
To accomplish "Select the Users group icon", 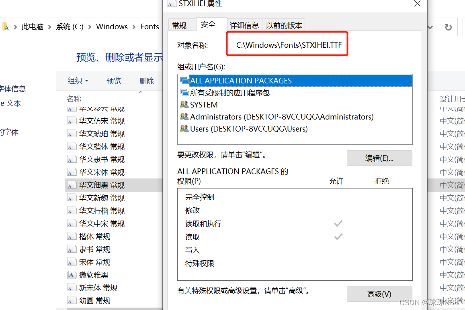I will pyautogui.click(x=184, y=129).
